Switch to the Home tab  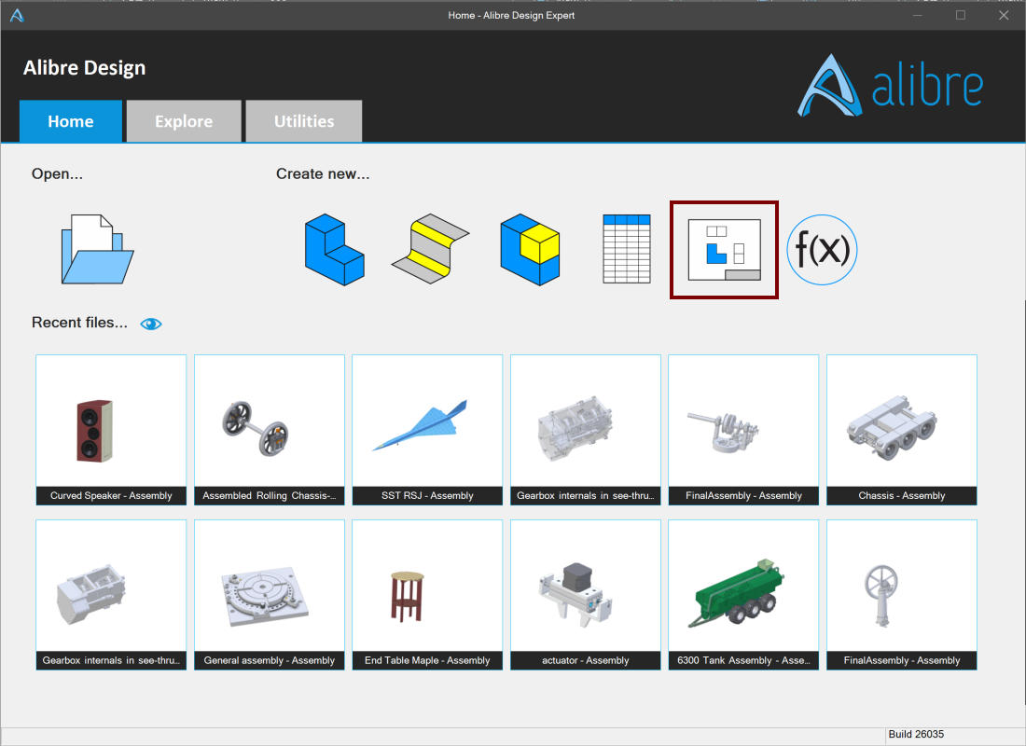click(71, 121)
